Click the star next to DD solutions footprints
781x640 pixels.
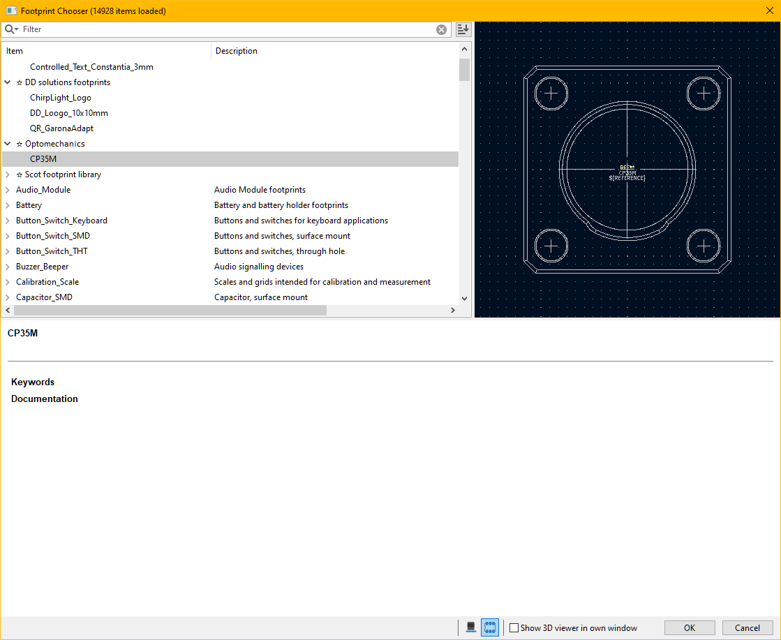click(20, 82)
